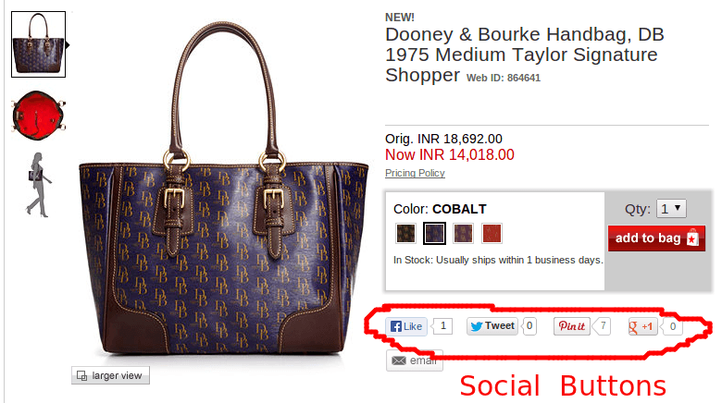View the front-view bag thumbnail
The width and height of the screenshot is (722, 403).
tap(38, 44)
